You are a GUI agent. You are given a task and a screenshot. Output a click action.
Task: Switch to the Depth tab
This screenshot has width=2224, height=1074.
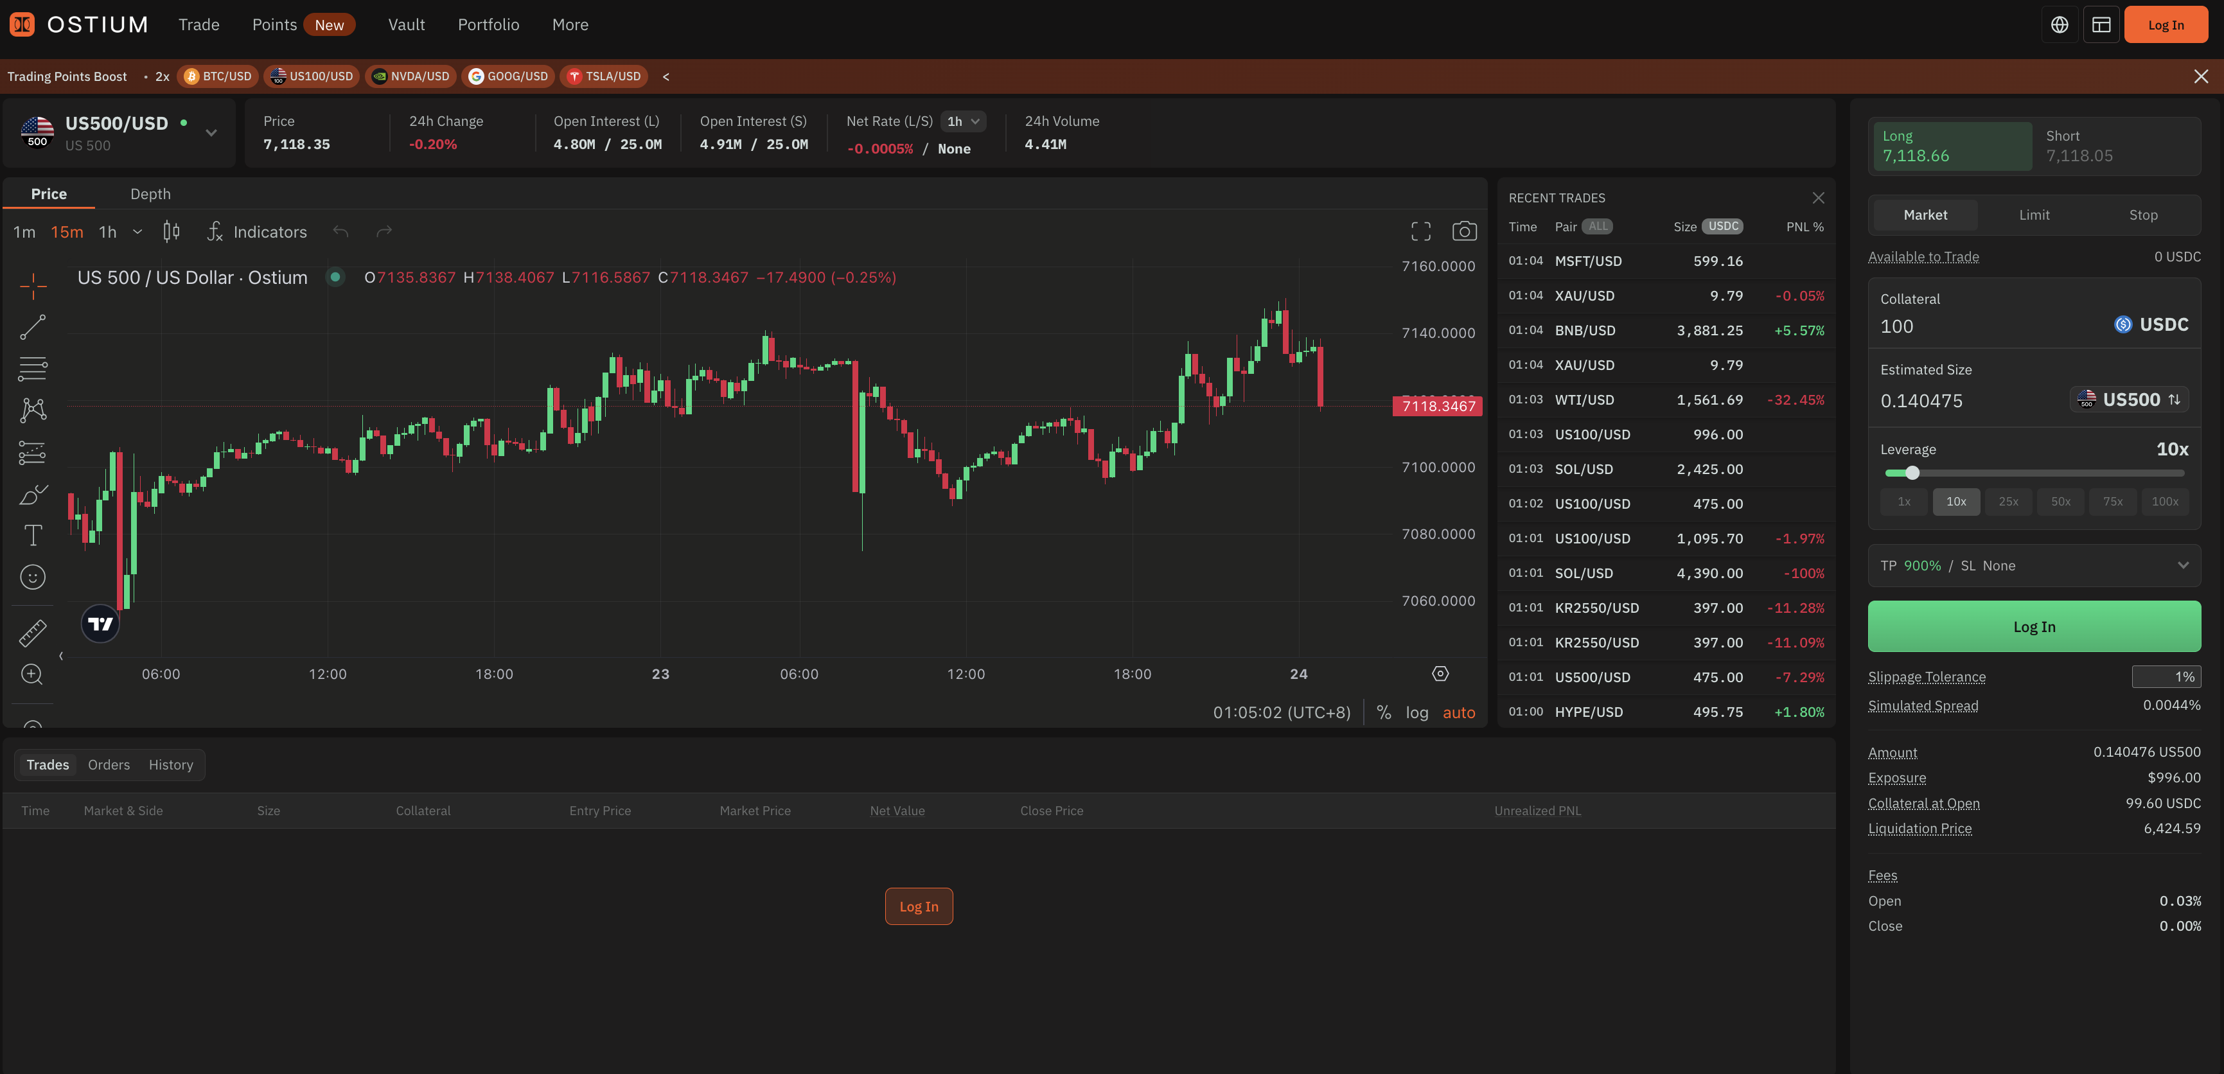pyautogui.click(x=150, y=194)
